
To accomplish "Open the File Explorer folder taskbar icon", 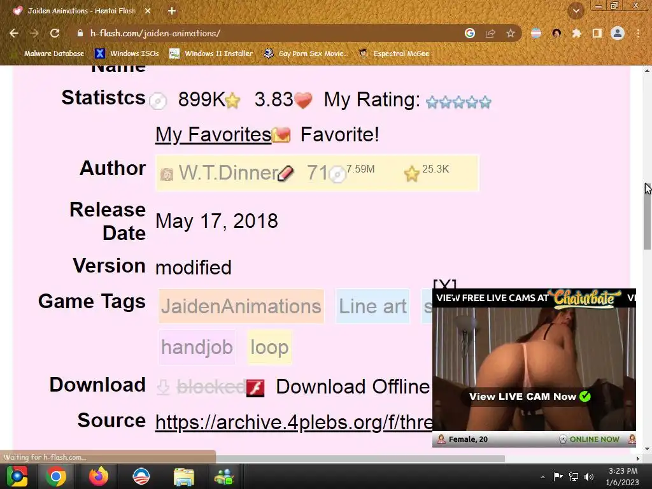I will tap(184, 476).
